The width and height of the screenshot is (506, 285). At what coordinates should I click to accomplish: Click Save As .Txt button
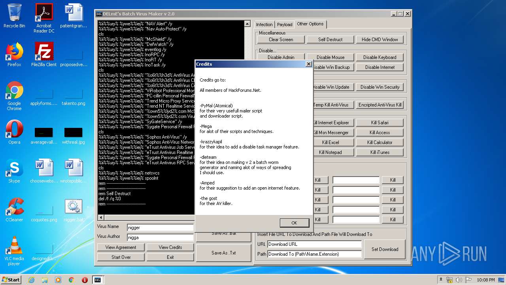coord(223,253)
